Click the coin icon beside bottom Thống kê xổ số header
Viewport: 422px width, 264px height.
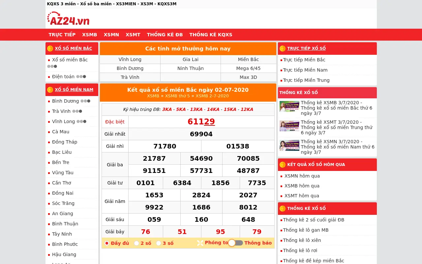click(x=283, y=209)
